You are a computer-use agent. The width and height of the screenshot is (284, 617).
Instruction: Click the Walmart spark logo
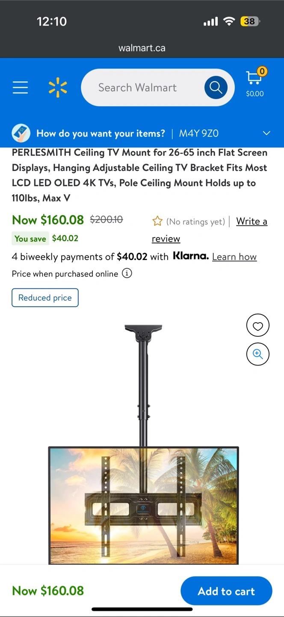pos(58,87)
